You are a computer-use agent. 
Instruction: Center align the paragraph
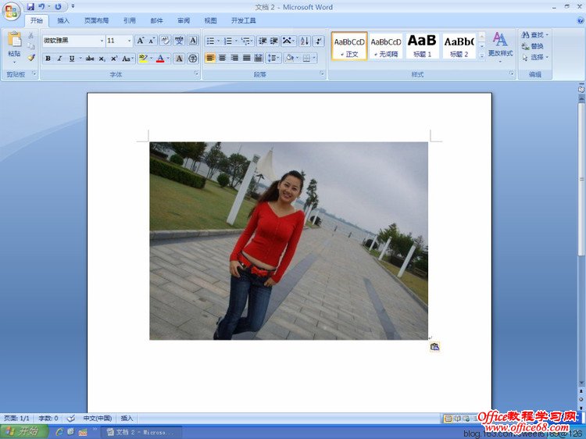(223, 58)
